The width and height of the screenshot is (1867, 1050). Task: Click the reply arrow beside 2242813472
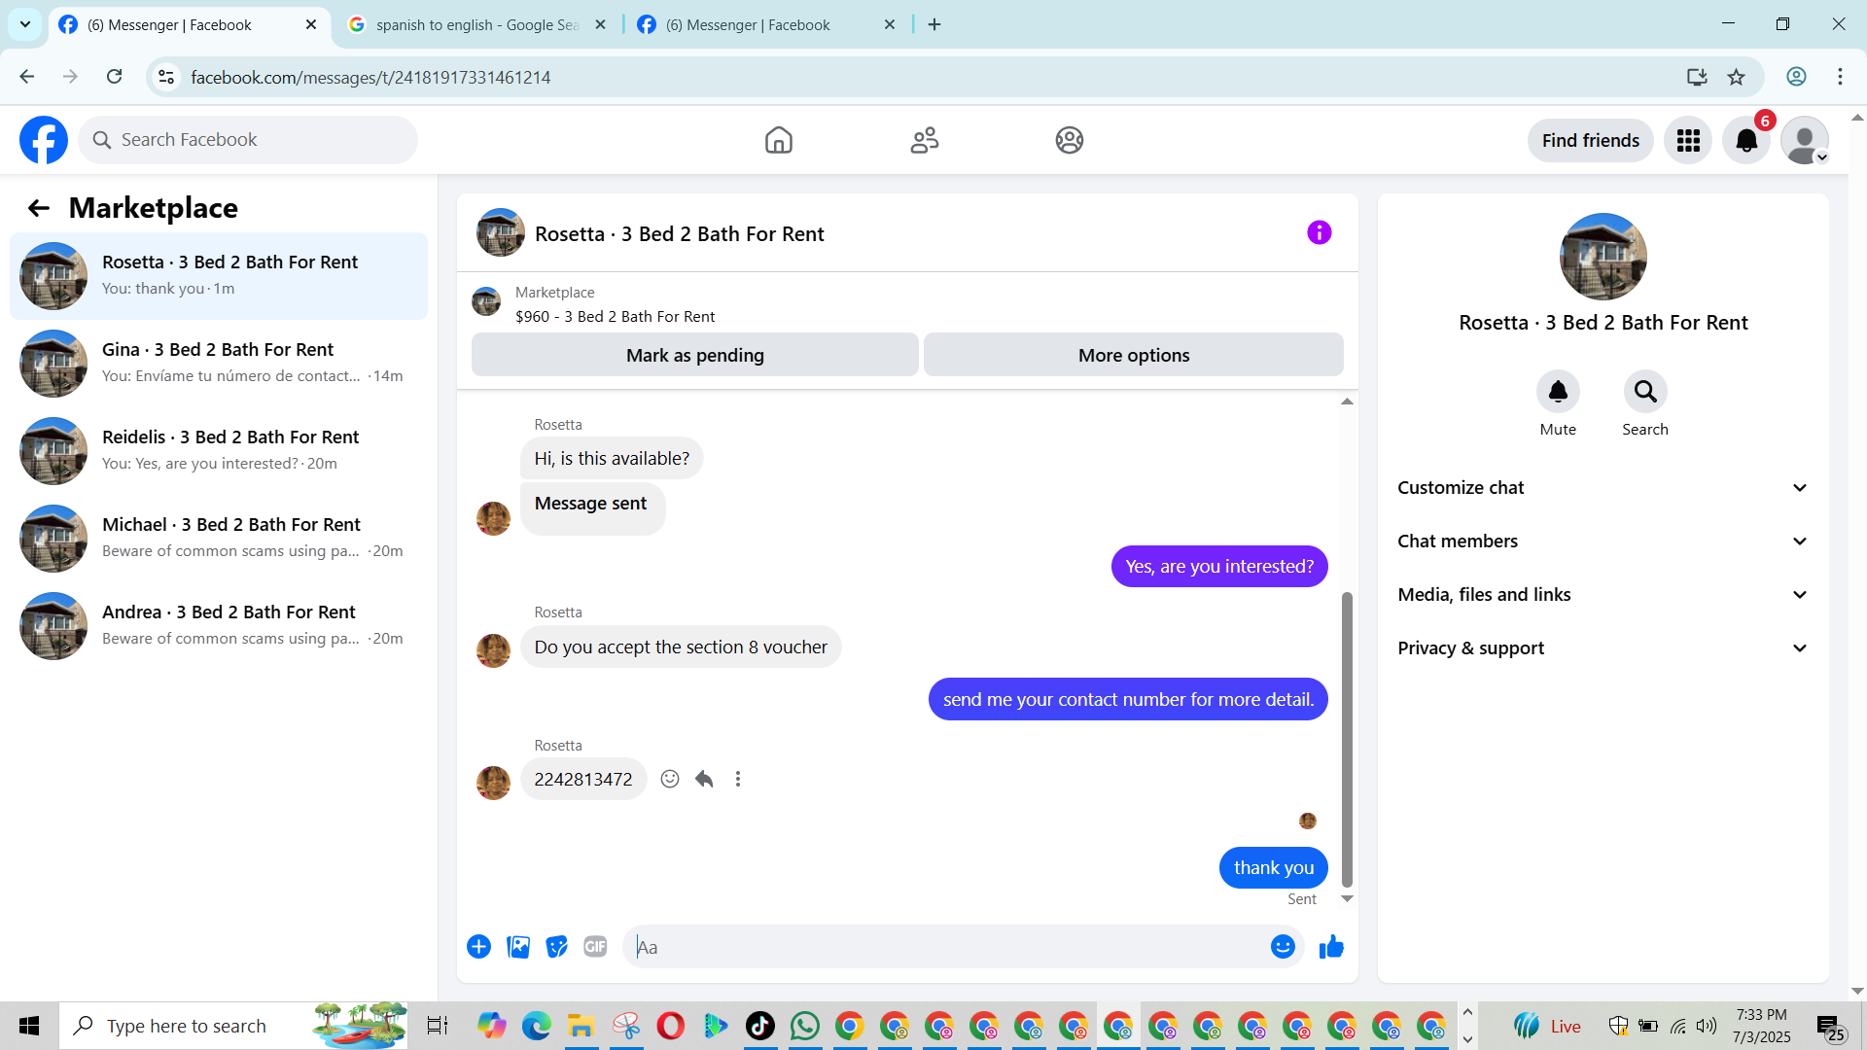tap(704, 779)
